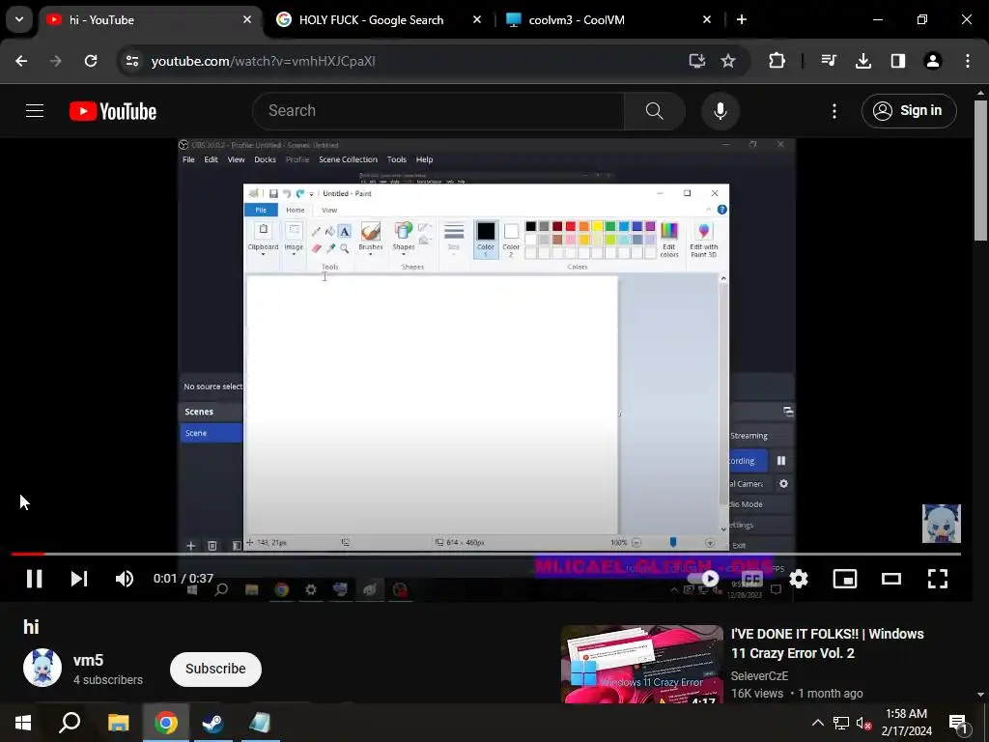This screenshot has width=989, height=742.
Task: Open File Explorer from the taskbar
Action: coord(118,723)
